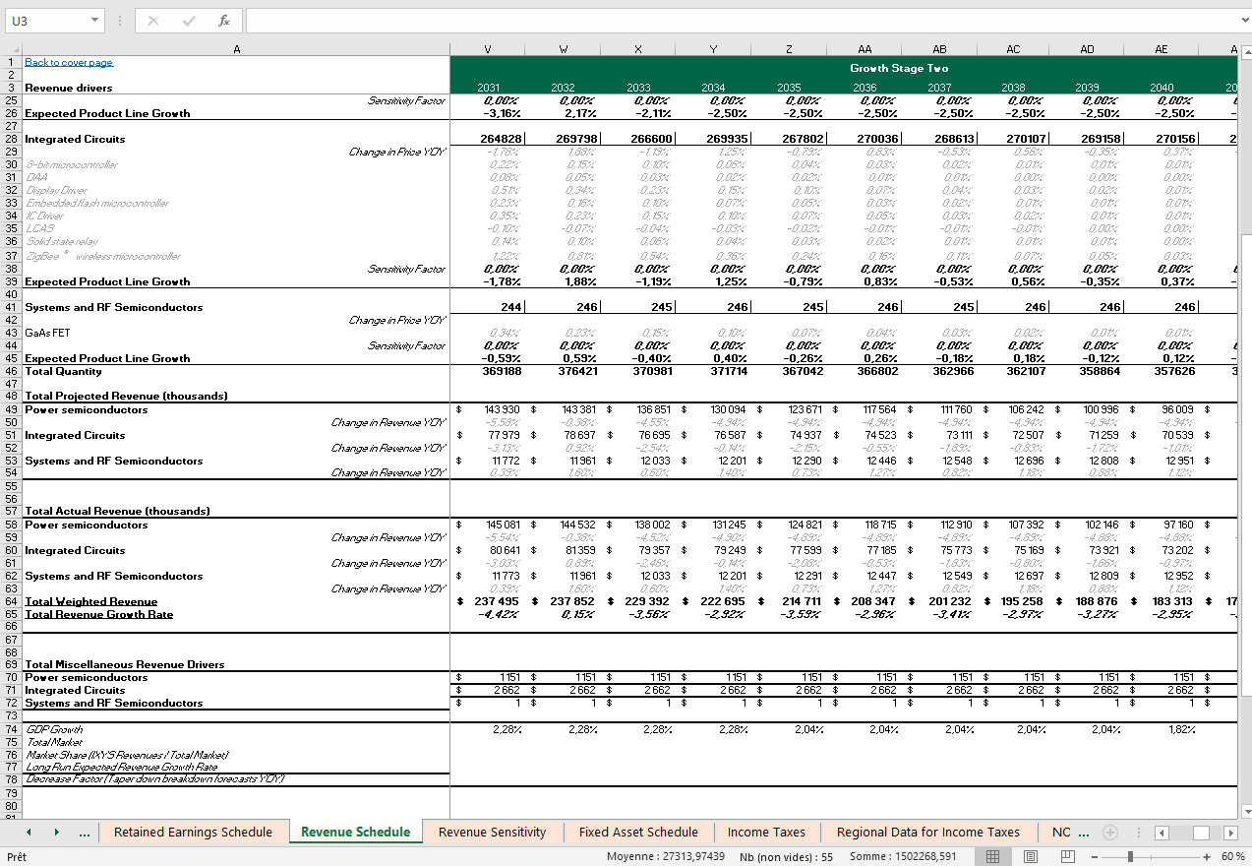Switch to Revenue Sensitivity sheet tab
The width and height of the screenshot is (1252, 866).
tap(492, 833)
